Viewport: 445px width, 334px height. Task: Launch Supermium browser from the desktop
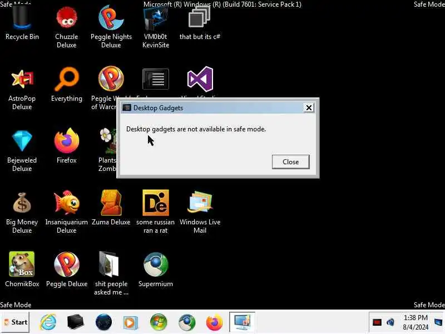click(156, 269)
